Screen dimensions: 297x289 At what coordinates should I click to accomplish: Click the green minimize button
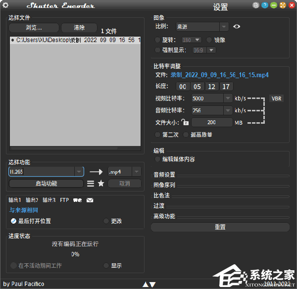[274, 5]
